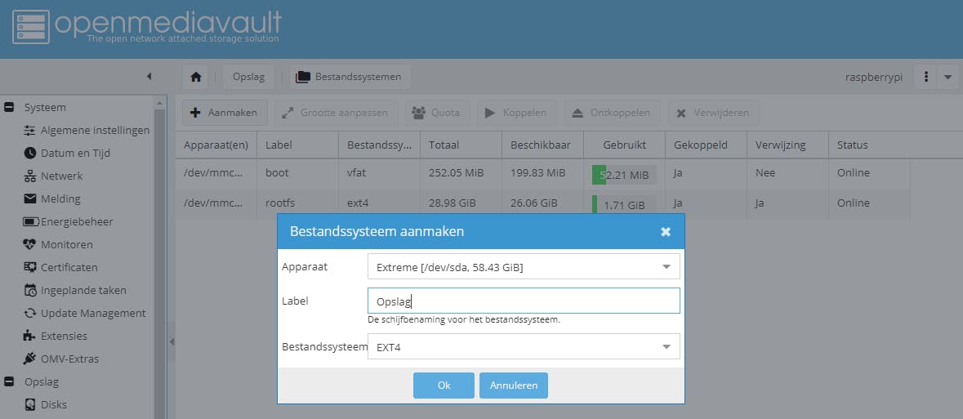
Task: Click the raspberrypi hostname text
Action: tap(874, 78)
